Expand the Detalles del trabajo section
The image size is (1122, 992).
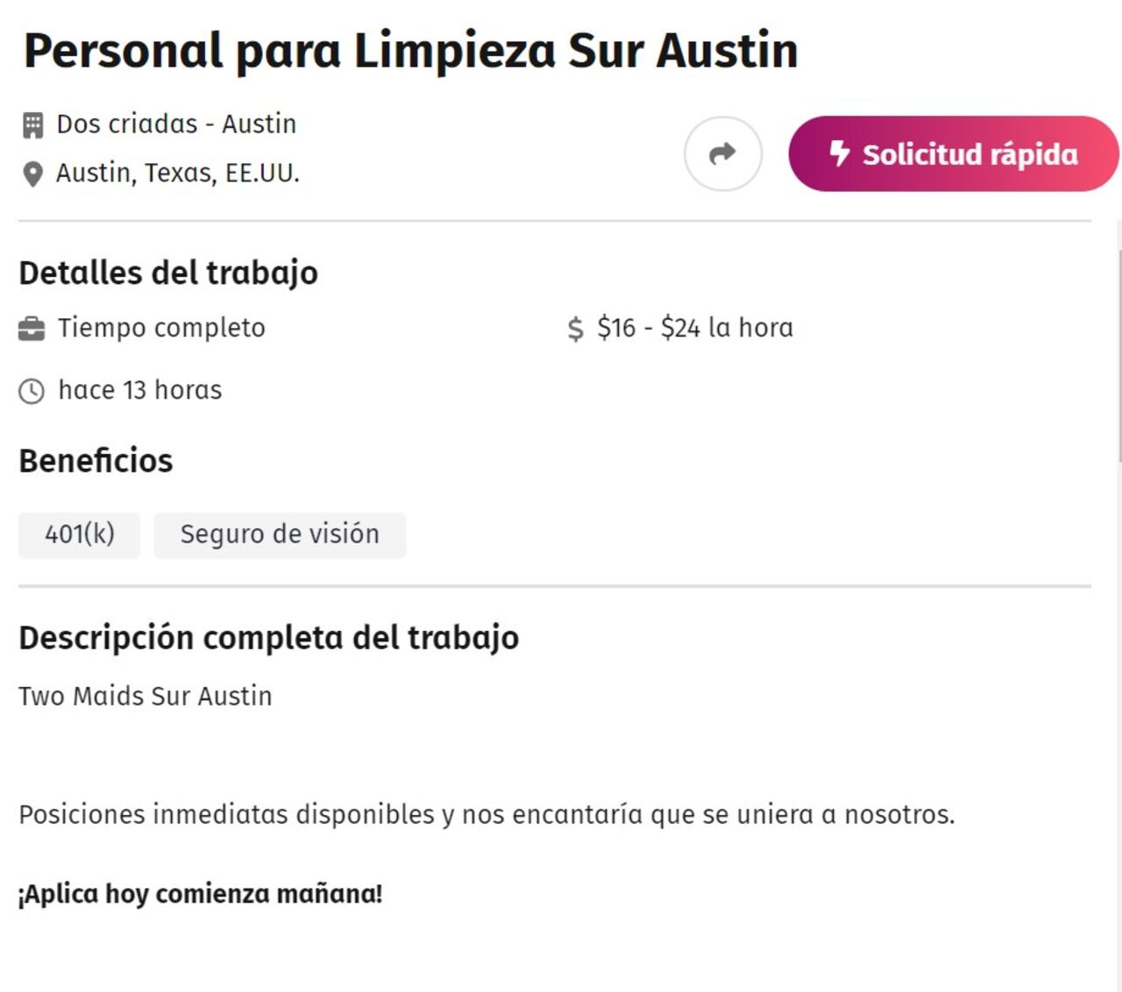(168, 273)
